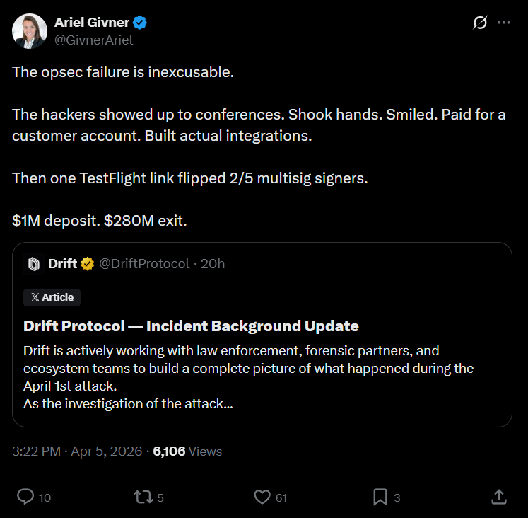Click the share post upload icon
528x518 pixels.
[x=498, y=497]
